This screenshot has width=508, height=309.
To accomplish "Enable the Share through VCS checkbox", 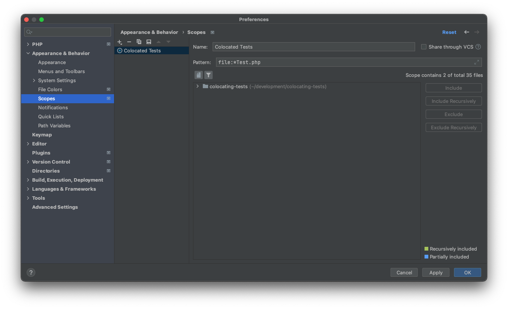I will click(x=423, y=47).
